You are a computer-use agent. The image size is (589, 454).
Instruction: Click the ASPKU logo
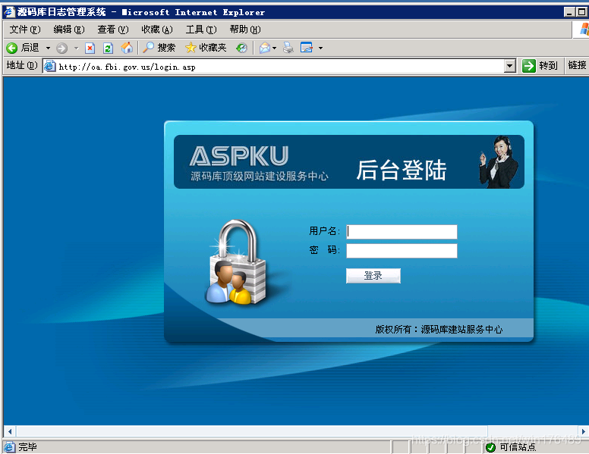(x=239, y=156)
